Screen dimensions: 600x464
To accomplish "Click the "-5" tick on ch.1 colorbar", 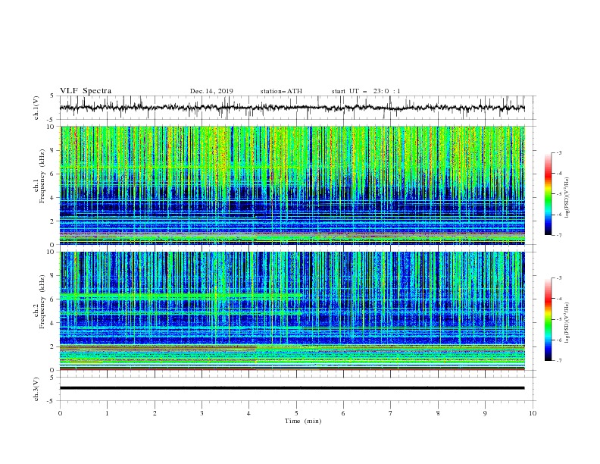I will click(x=558, y=194).
